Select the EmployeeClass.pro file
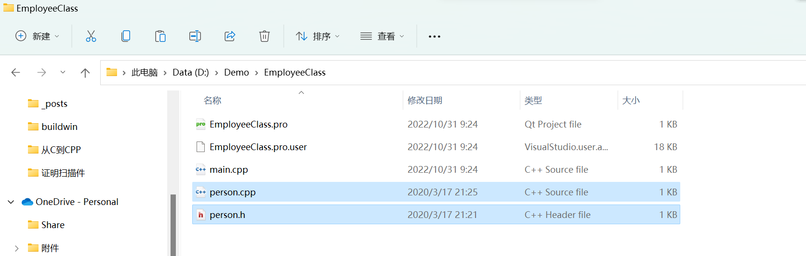 click(x=436, y=124)
